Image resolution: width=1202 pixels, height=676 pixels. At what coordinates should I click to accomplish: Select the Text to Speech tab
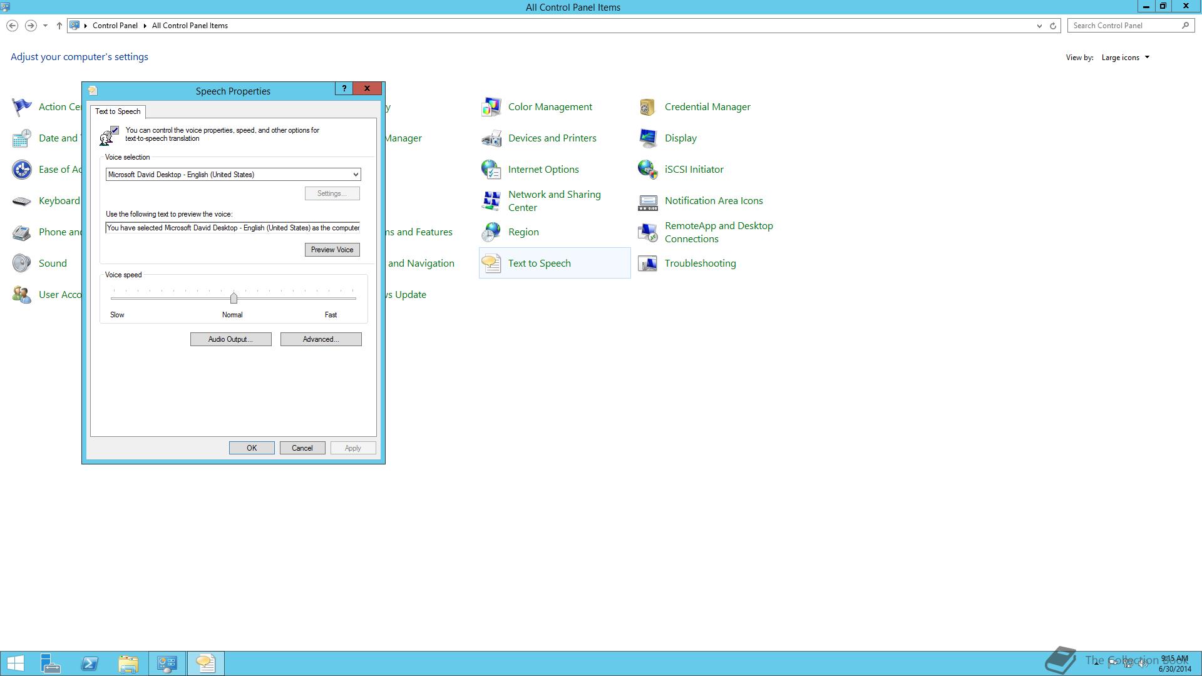[x=118, y=111]
